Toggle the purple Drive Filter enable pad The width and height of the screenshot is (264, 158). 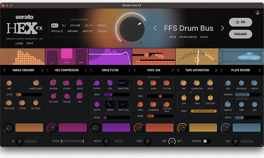point(116,128)
